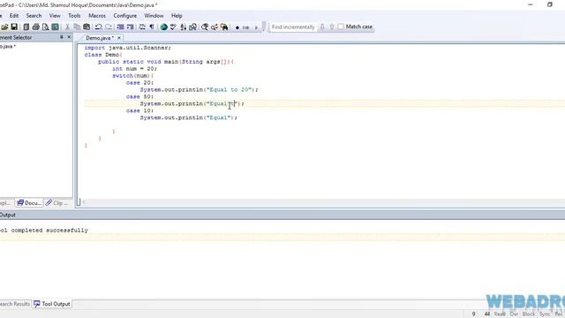This screenshot has height=318, width=565.
Task: Click the println "Equal to 20" line
Action: coord(199,89)
